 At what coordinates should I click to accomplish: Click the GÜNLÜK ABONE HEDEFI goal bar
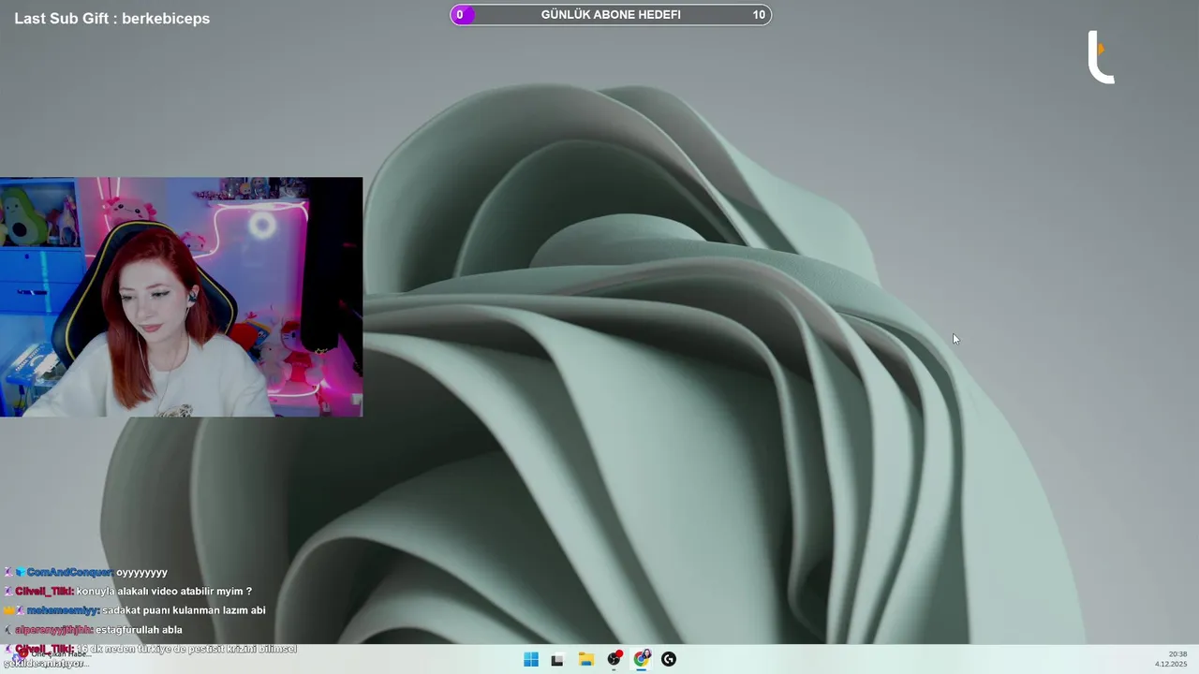pos(611,14)
